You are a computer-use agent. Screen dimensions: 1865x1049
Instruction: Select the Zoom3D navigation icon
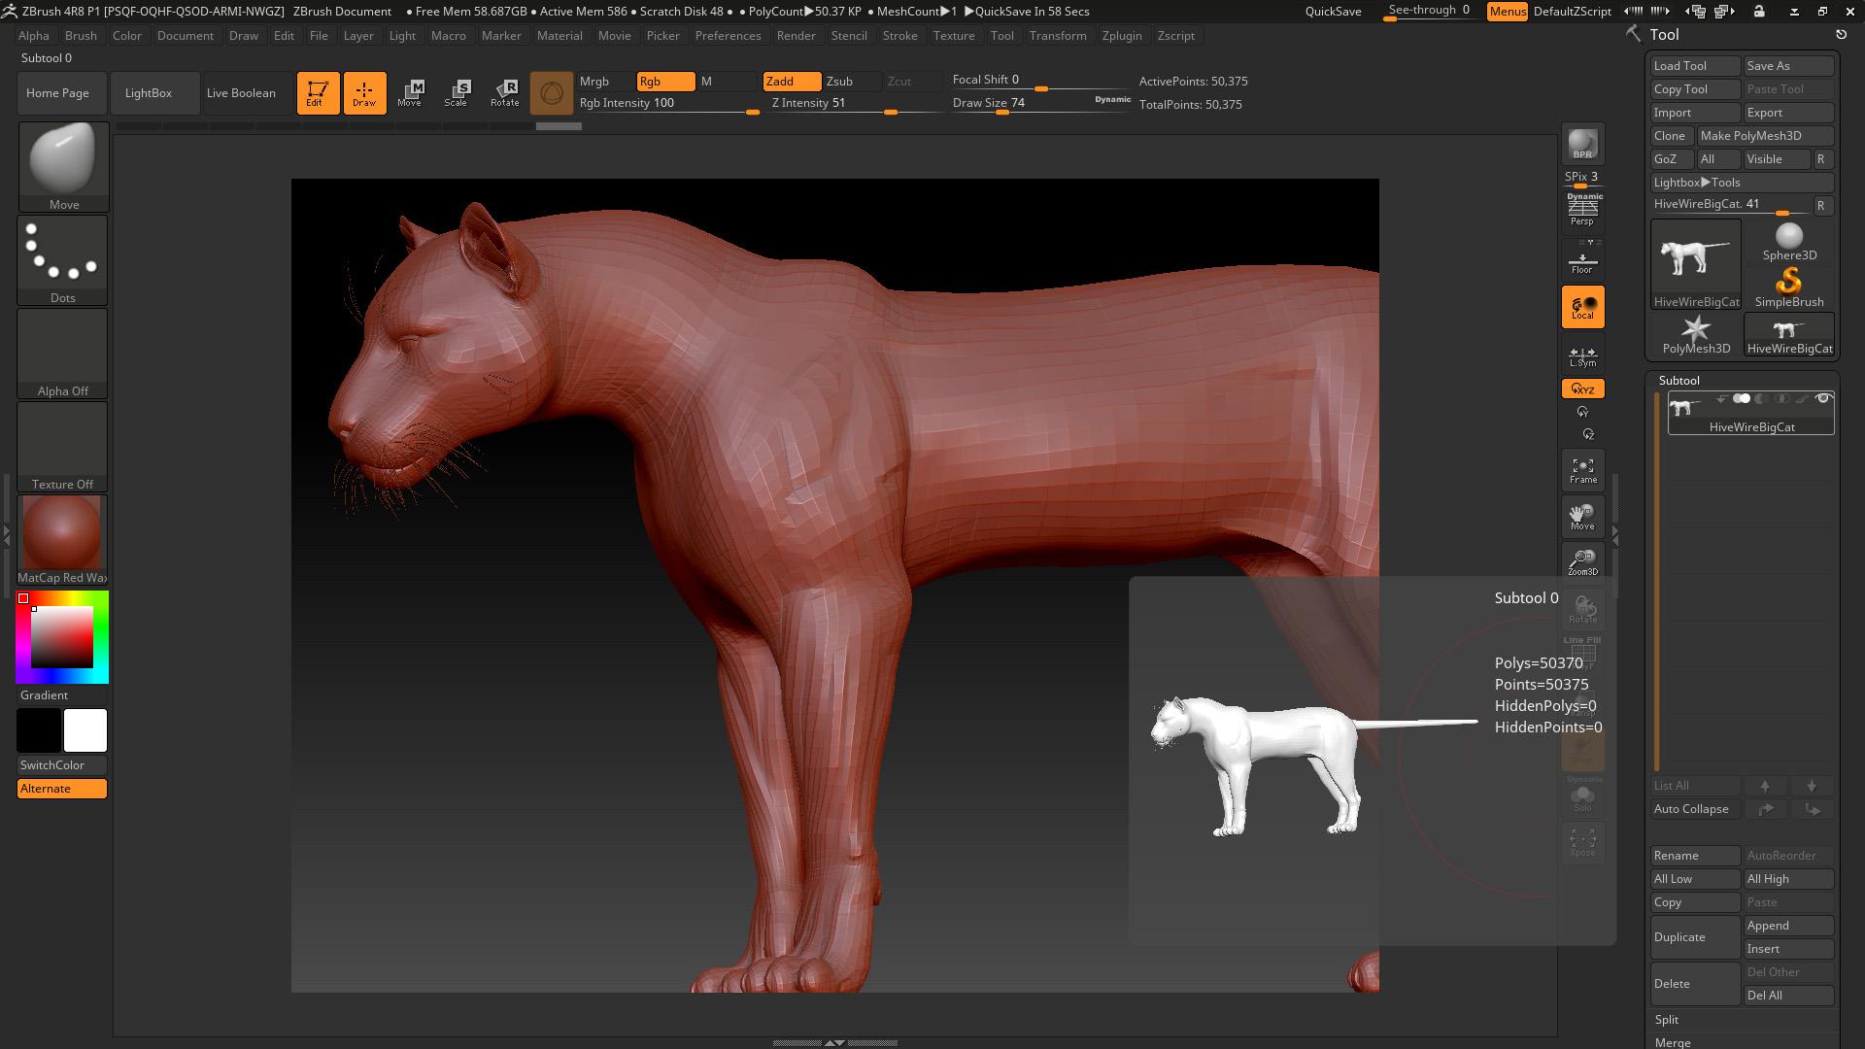click(x=1582, y=562)
